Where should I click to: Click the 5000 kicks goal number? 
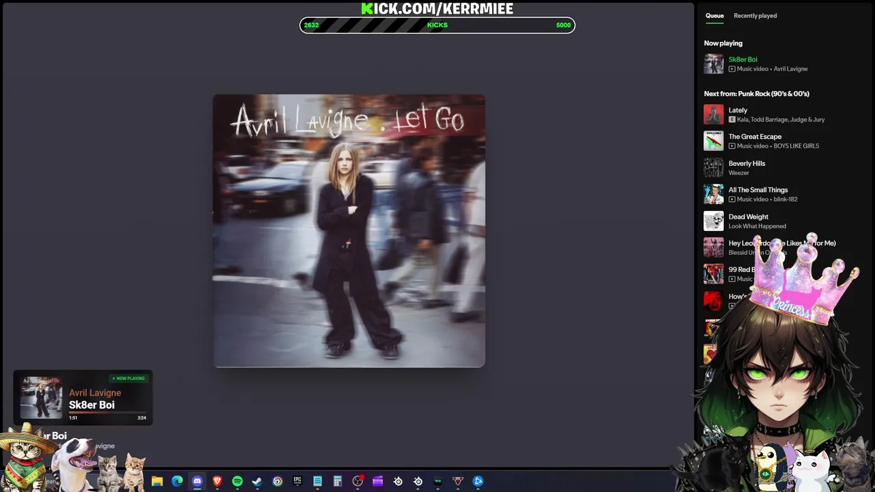563,25
